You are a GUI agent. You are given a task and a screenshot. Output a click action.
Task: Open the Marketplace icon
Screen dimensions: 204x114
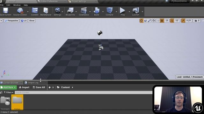point(46,12)
